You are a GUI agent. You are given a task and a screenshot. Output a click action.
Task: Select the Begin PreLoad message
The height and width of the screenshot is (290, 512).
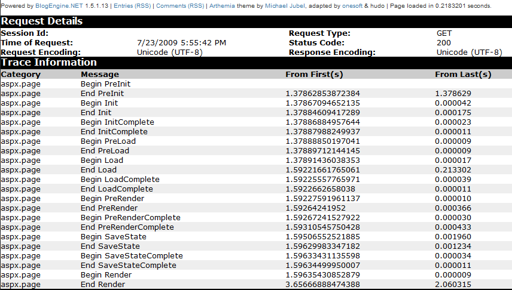[108, 141]
